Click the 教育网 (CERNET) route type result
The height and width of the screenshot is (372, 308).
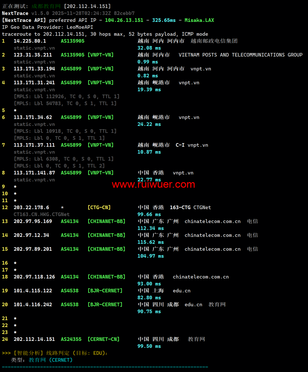(x=51, y=360)
